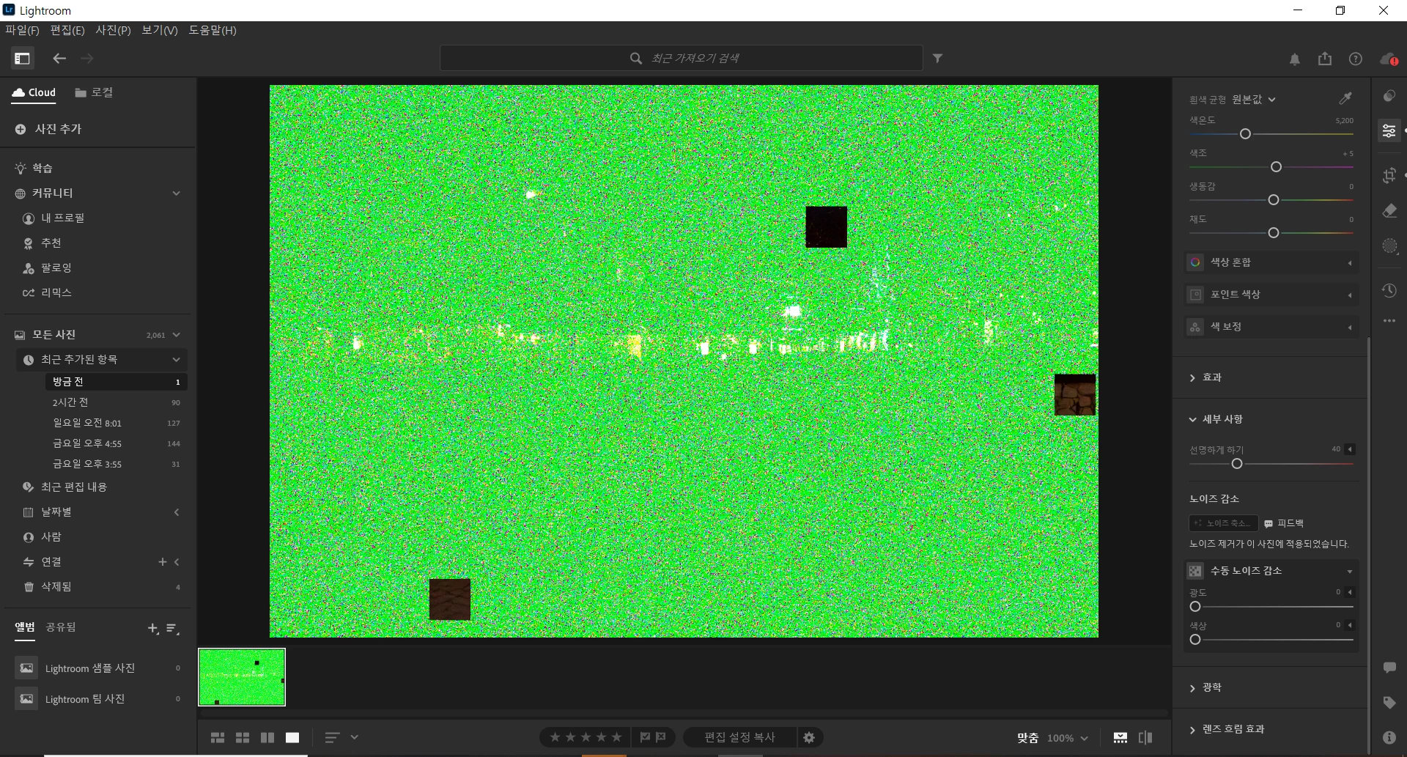Check cloud sync status icon
The height and width of the screenshot is (757, 1407).
click(1388, 59)
